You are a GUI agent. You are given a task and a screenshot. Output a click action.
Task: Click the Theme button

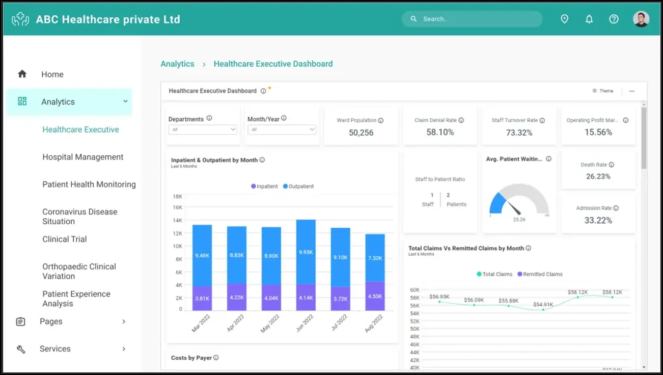[x=603, y=91]
